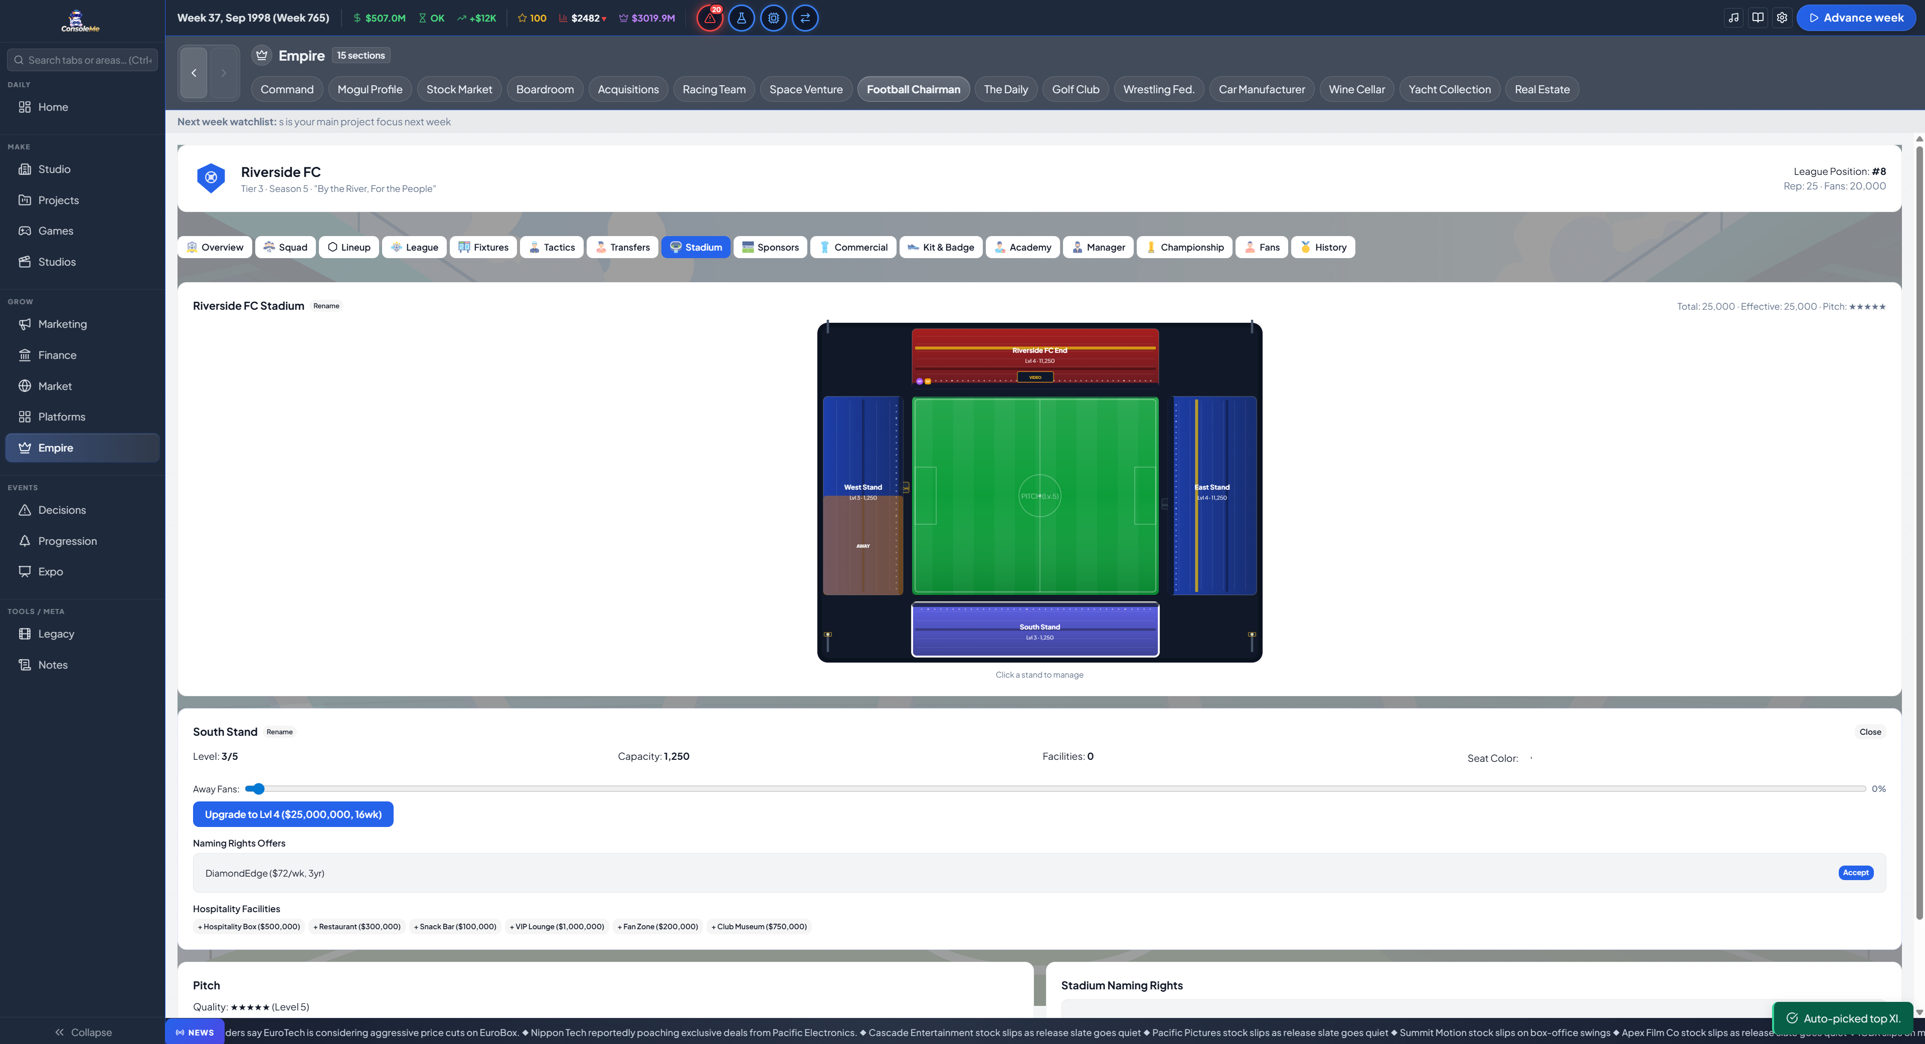Collapse the sidebar

82,1032
